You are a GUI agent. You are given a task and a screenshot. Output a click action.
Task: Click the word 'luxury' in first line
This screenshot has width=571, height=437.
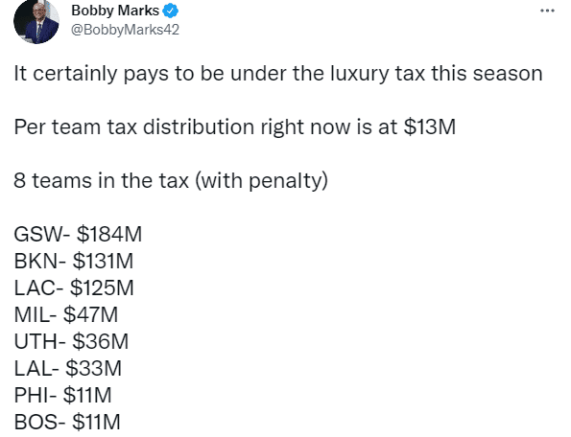pyautogui.click(x=360, y=75)
